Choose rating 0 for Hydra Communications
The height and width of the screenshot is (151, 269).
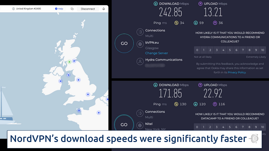197,50
